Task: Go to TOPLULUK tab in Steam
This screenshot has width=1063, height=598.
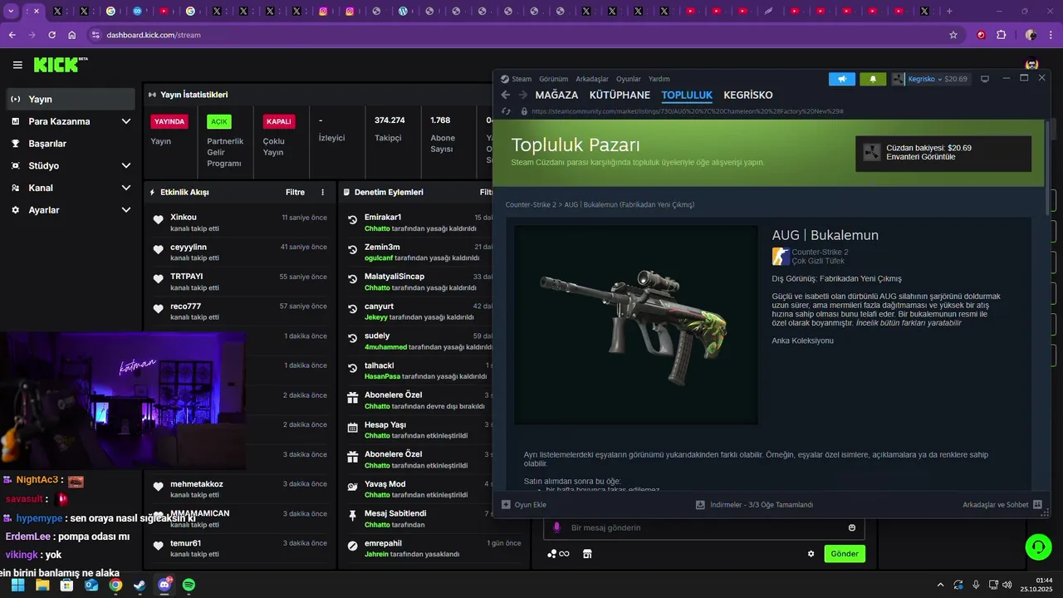Action: [687, 96]
